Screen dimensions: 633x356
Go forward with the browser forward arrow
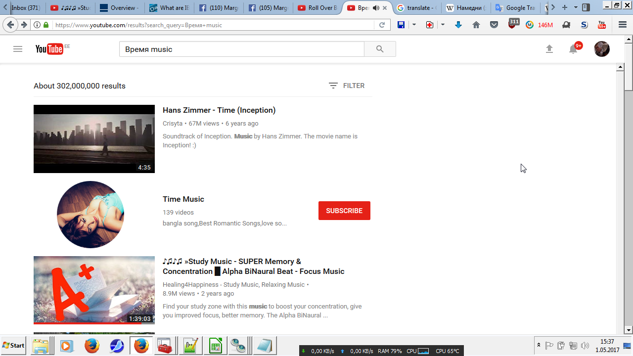click(x=23, y=25)
